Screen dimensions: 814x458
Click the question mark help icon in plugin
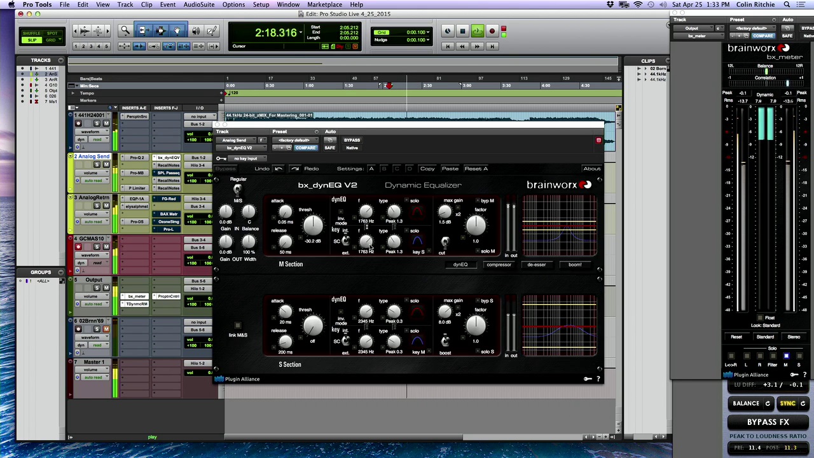[598, 379]
